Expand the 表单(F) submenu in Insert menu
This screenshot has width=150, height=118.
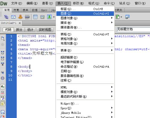tap(85, 50)
